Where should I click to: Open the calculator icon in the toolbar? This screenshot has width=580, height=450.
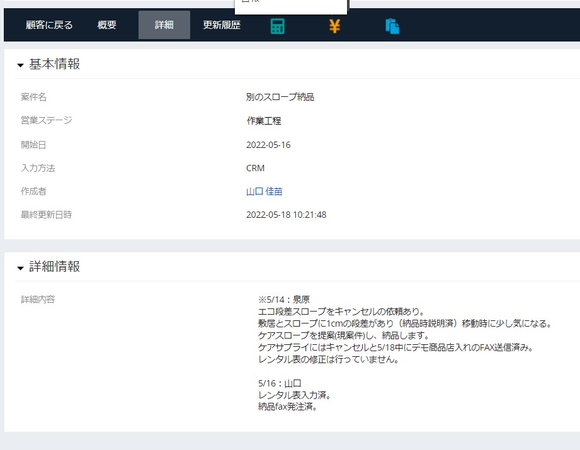point(277,26)
